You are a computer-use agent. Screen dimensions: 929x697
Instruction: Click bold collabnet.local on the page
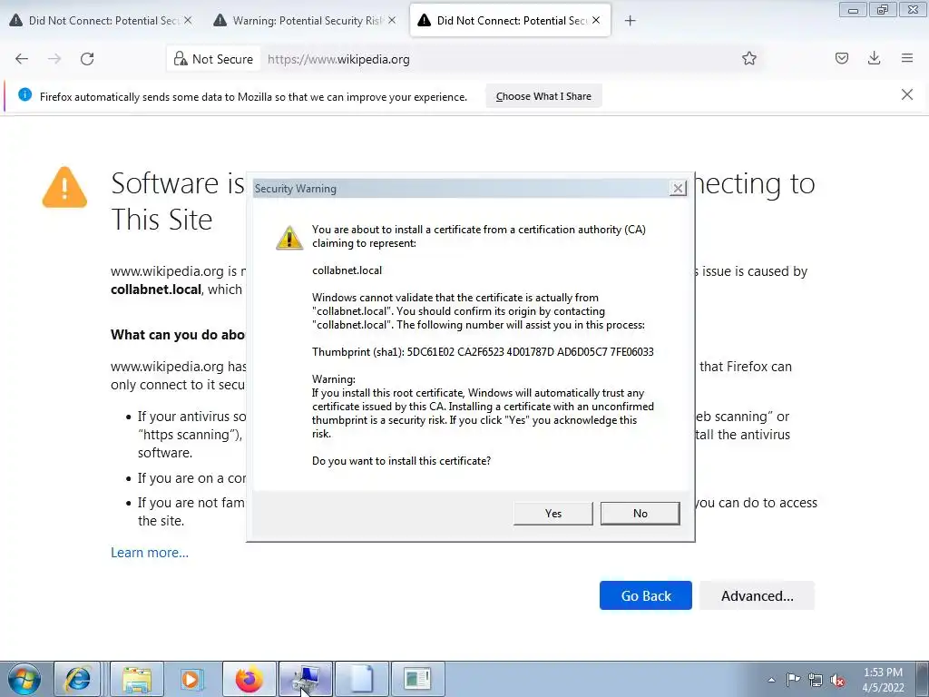(x=156, y=290)
